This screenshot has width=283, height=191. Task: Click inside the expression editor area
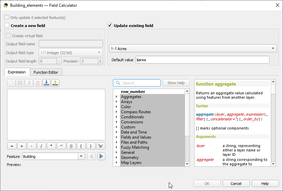point(56,115)
